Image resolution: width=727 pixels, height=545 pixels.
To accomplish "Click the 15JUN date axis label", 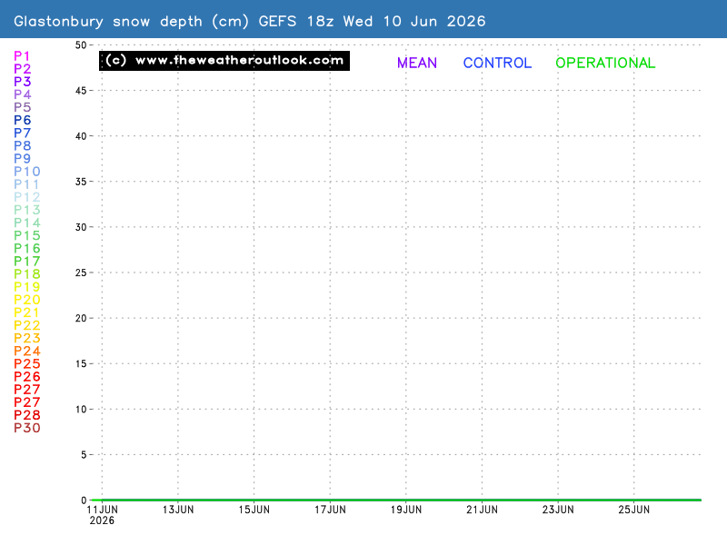I will (x=254, y=510).
